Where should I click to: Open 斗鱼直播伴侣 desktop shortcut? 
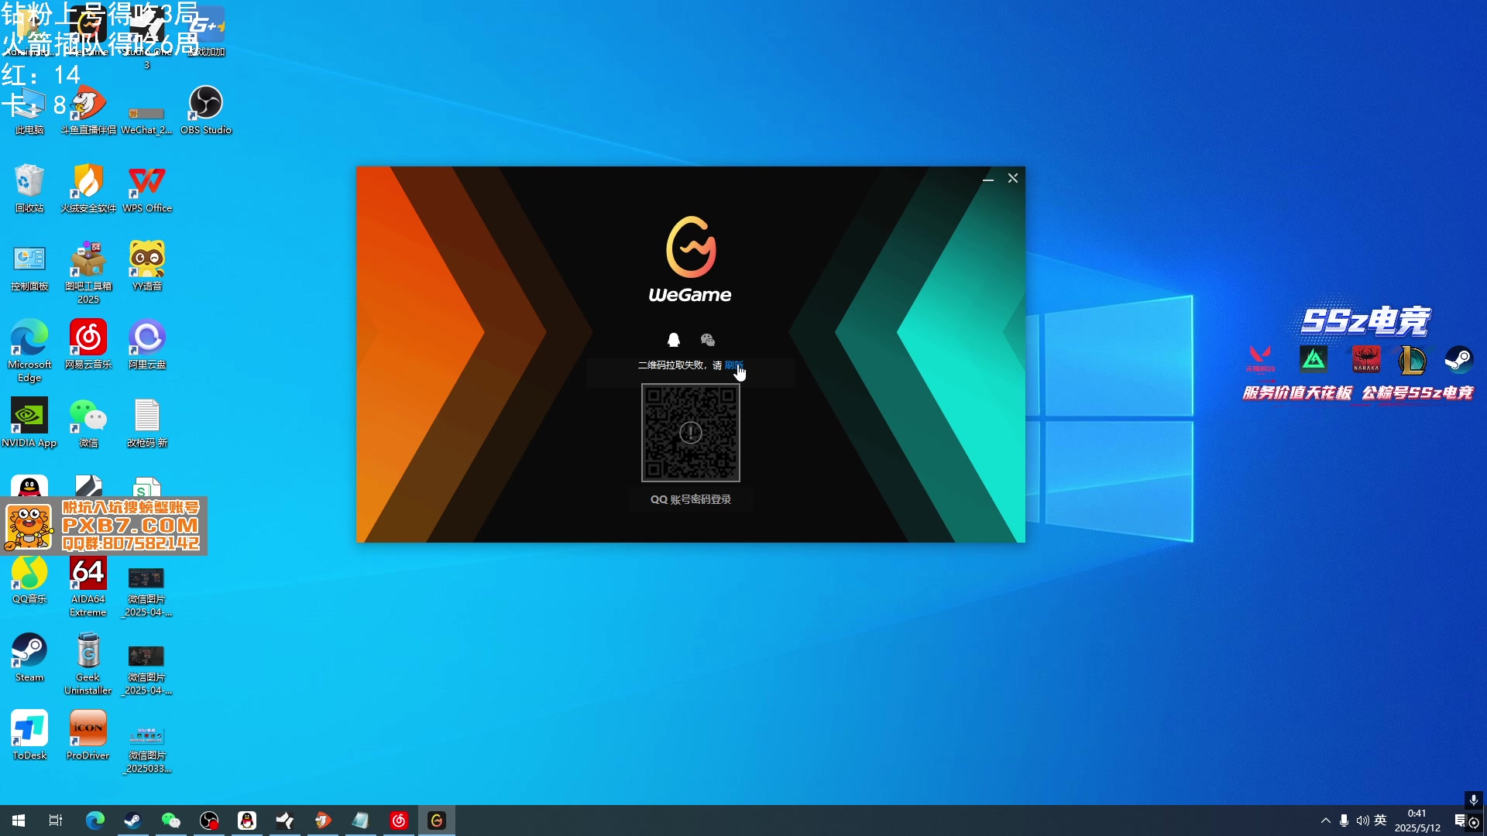[88, 110]
